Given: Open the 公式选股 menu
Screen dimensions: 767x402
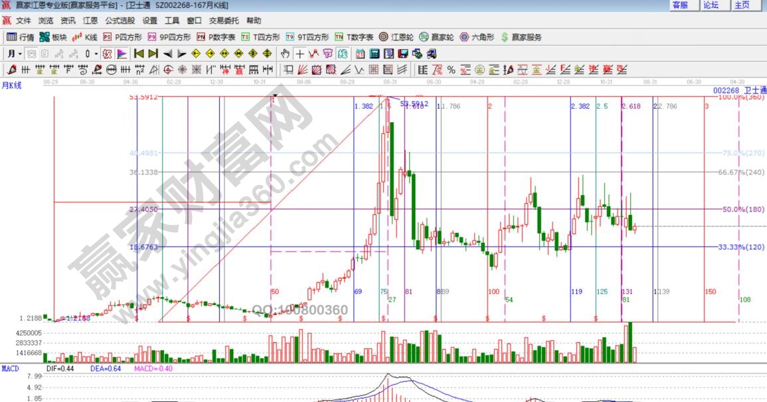Looking at the screenshot, I should click(120, 21).
